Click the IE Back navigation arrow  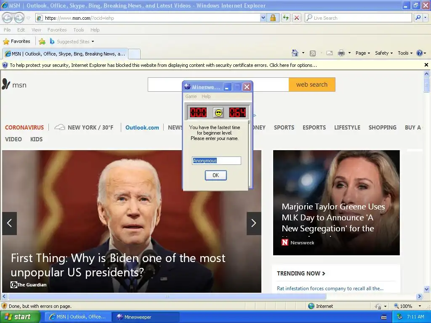click(8, 18)
